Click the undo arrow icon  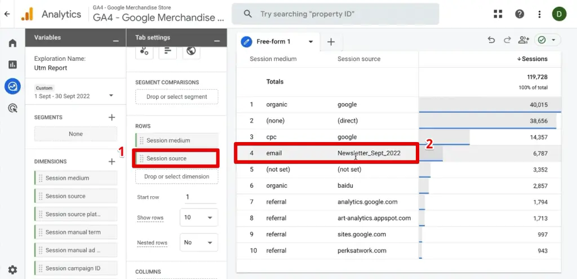tap(491, 40)
